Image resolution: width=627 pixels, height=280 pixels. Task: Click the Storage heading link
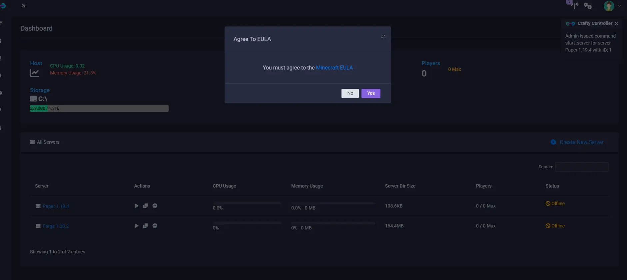click(40, 90)
